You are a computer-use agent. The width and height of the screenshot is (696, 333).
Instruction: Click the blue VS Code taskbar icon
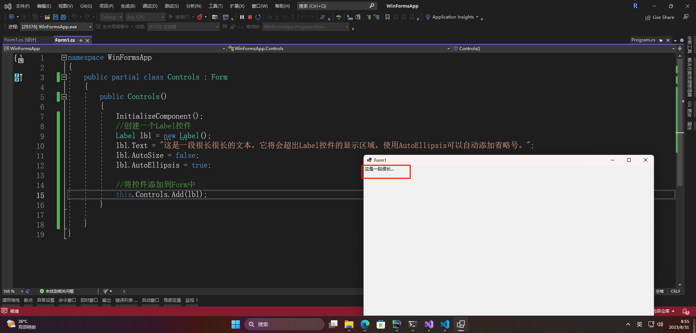tap(445, 324)
